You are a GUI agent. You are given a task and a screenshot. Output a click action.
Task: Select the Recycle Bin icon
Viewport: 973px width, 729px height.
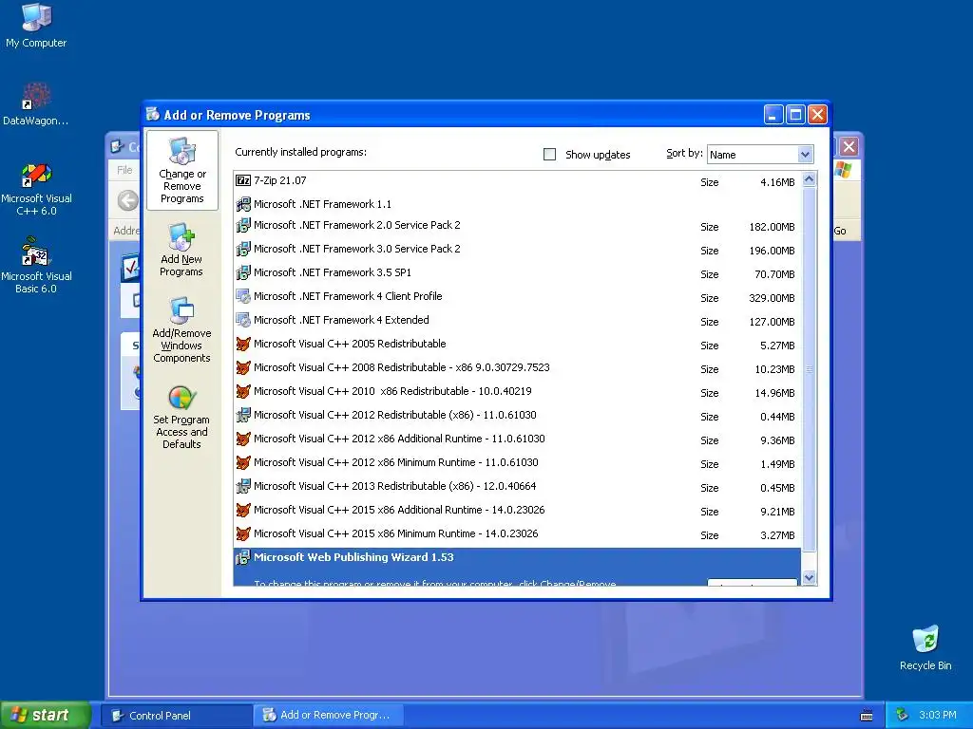(925, 647)
